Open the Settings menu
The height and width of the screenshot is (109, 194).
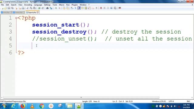tap(47, 5)
